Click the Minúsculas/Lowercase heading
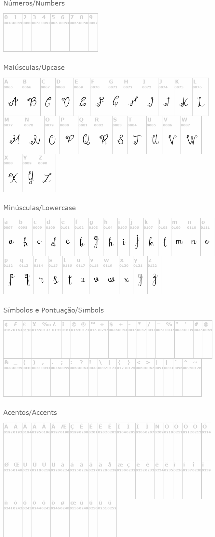Viewport: 215px width, 537px height. pos(39,208)
